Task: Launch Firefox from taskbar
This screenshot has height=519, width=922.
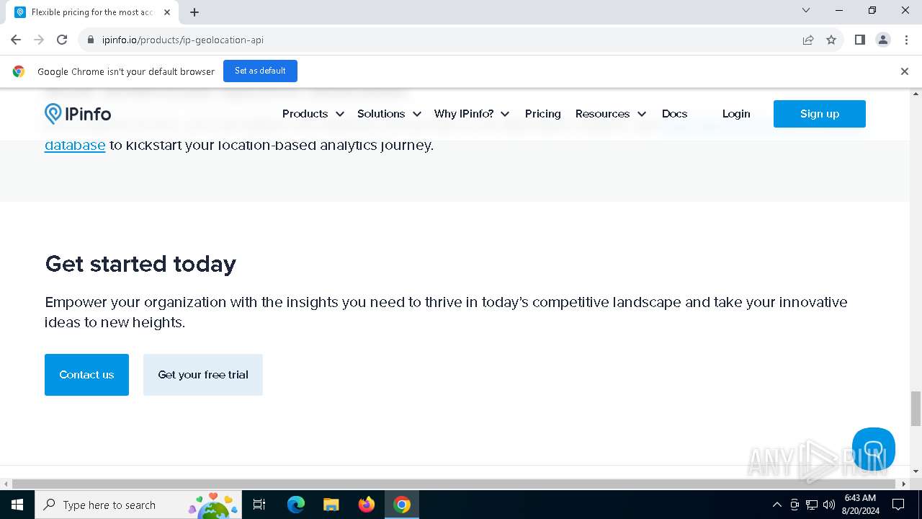Action: pos(367,505)
